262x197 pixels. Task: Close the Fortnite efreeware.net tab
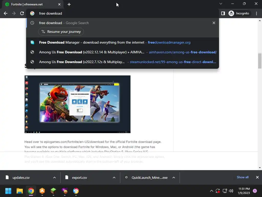59,4
